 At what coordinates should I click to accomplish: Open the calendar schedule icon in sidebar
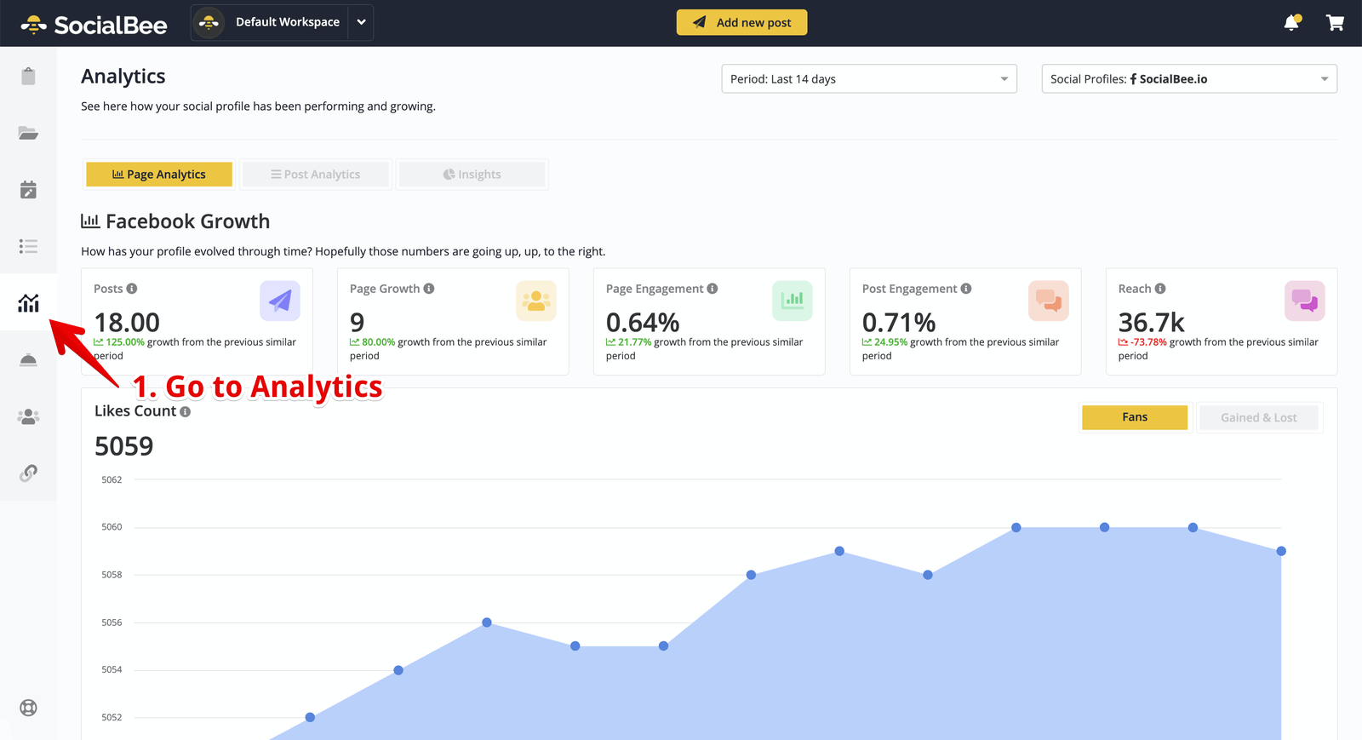28,189
